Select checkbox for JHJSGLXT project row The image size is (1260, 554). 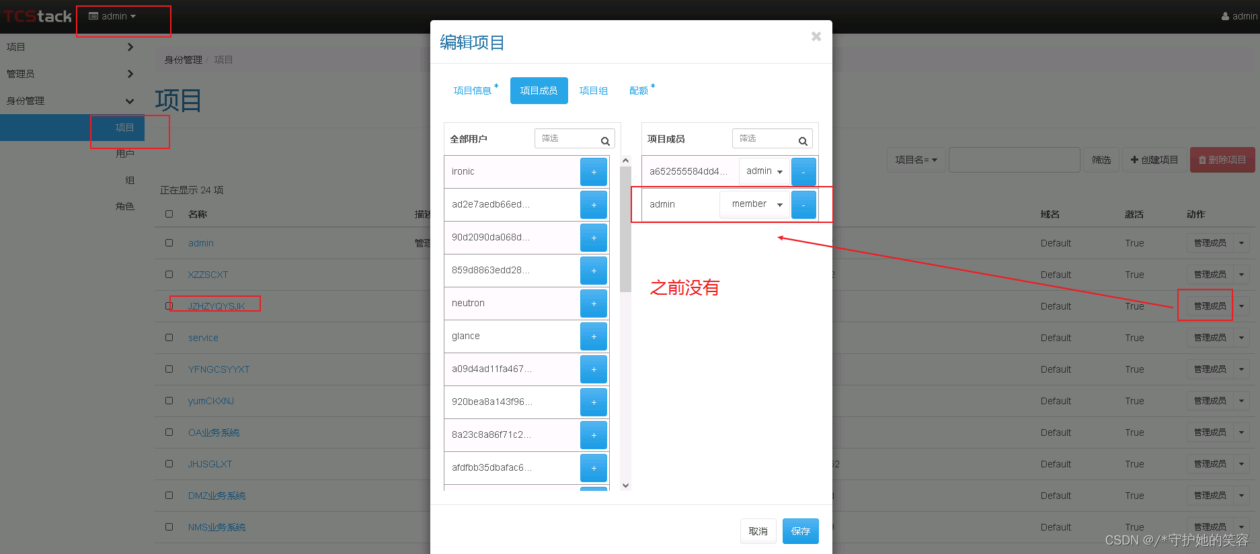click(169, 463)
